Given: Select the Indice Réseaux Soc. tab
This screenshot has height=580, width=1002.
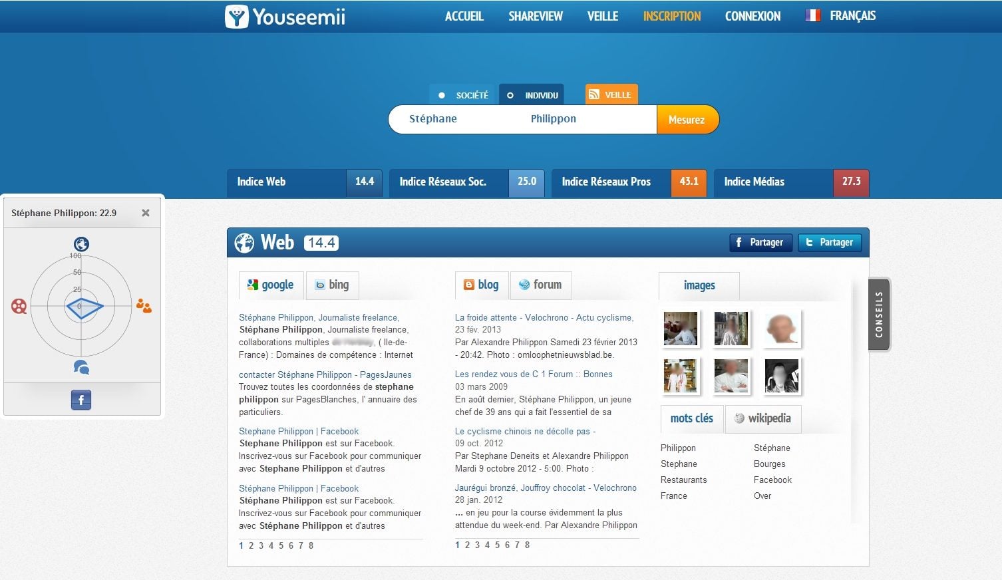Looking at the screenshot, I should (x=467, y=182).
